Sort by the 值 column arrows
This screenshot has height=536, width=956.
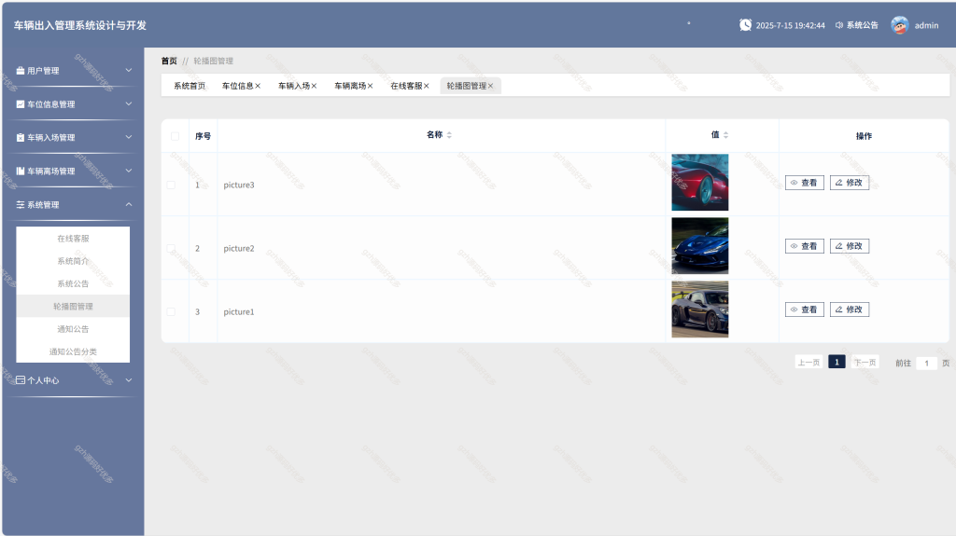[x=725, y=135]
